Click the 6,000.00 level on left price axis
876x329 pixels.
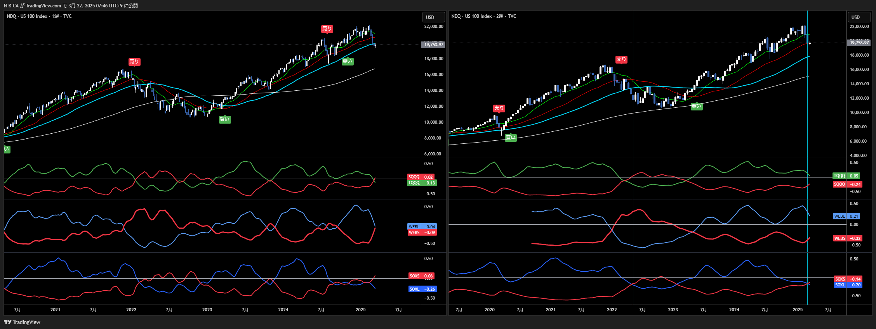[433, 154]
